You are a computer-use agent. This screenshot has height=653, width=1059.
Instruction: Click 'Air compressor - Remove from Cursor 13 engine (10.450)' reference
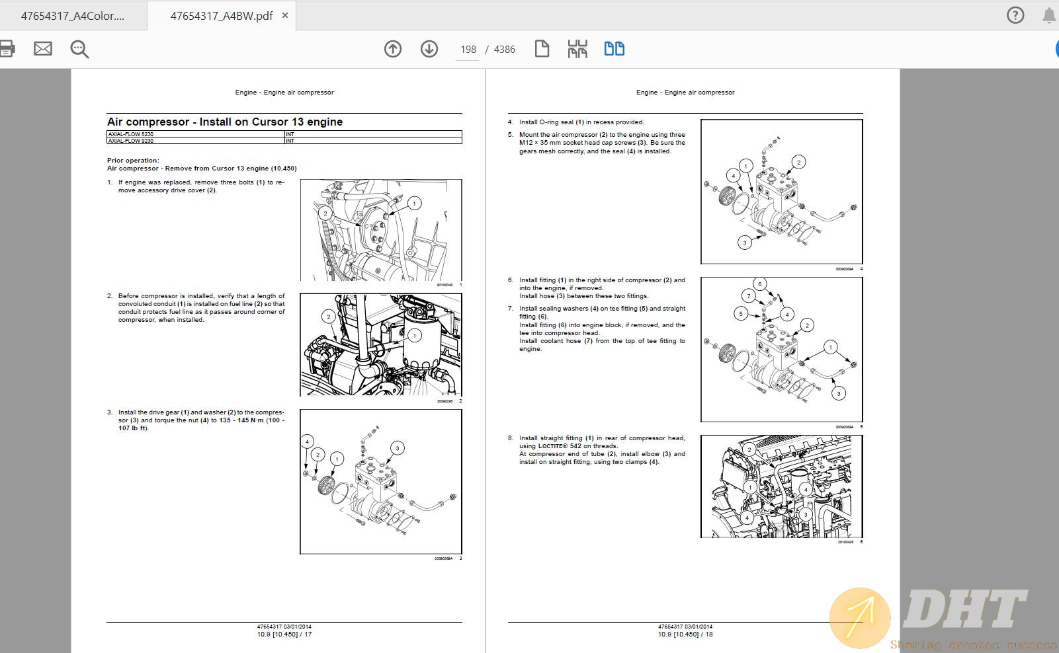click(202, 168)
